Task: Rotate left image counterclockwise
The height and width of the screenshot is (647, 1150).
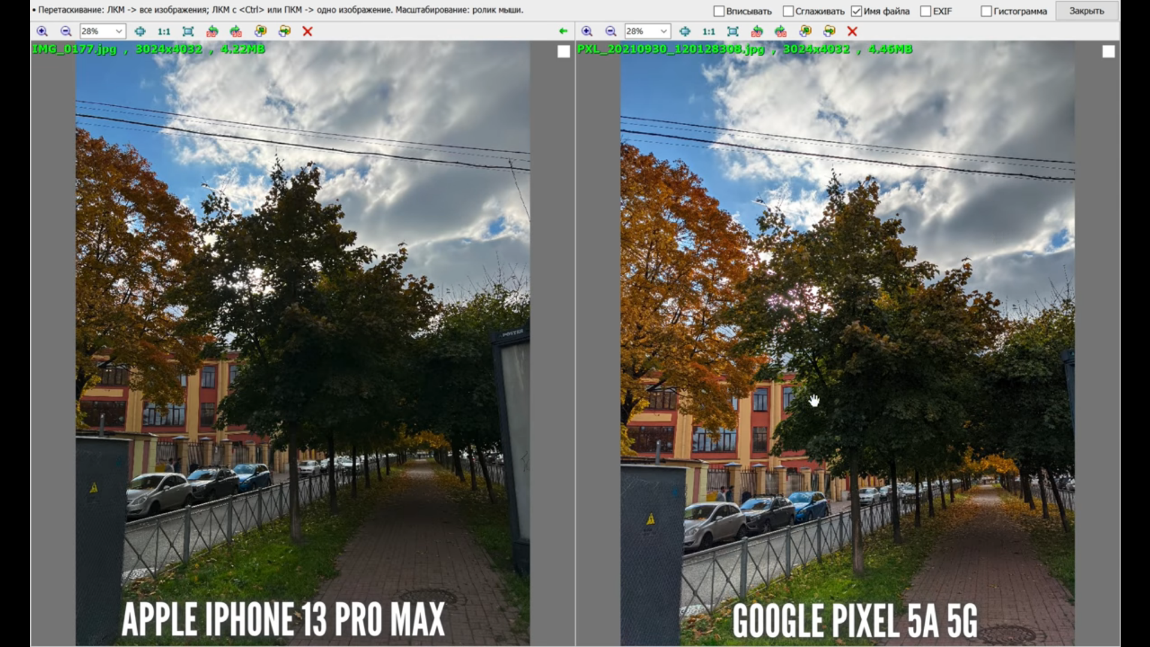Action: (x=212, y=31)
